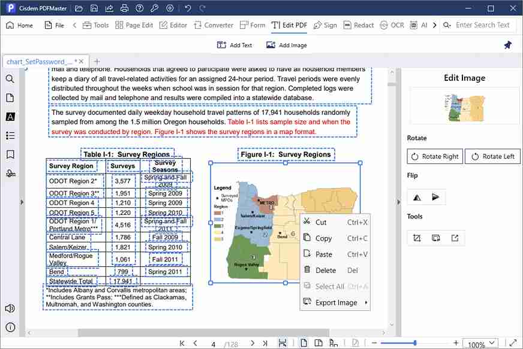Open the text annotation panel in sidebar

click(10, 117)
